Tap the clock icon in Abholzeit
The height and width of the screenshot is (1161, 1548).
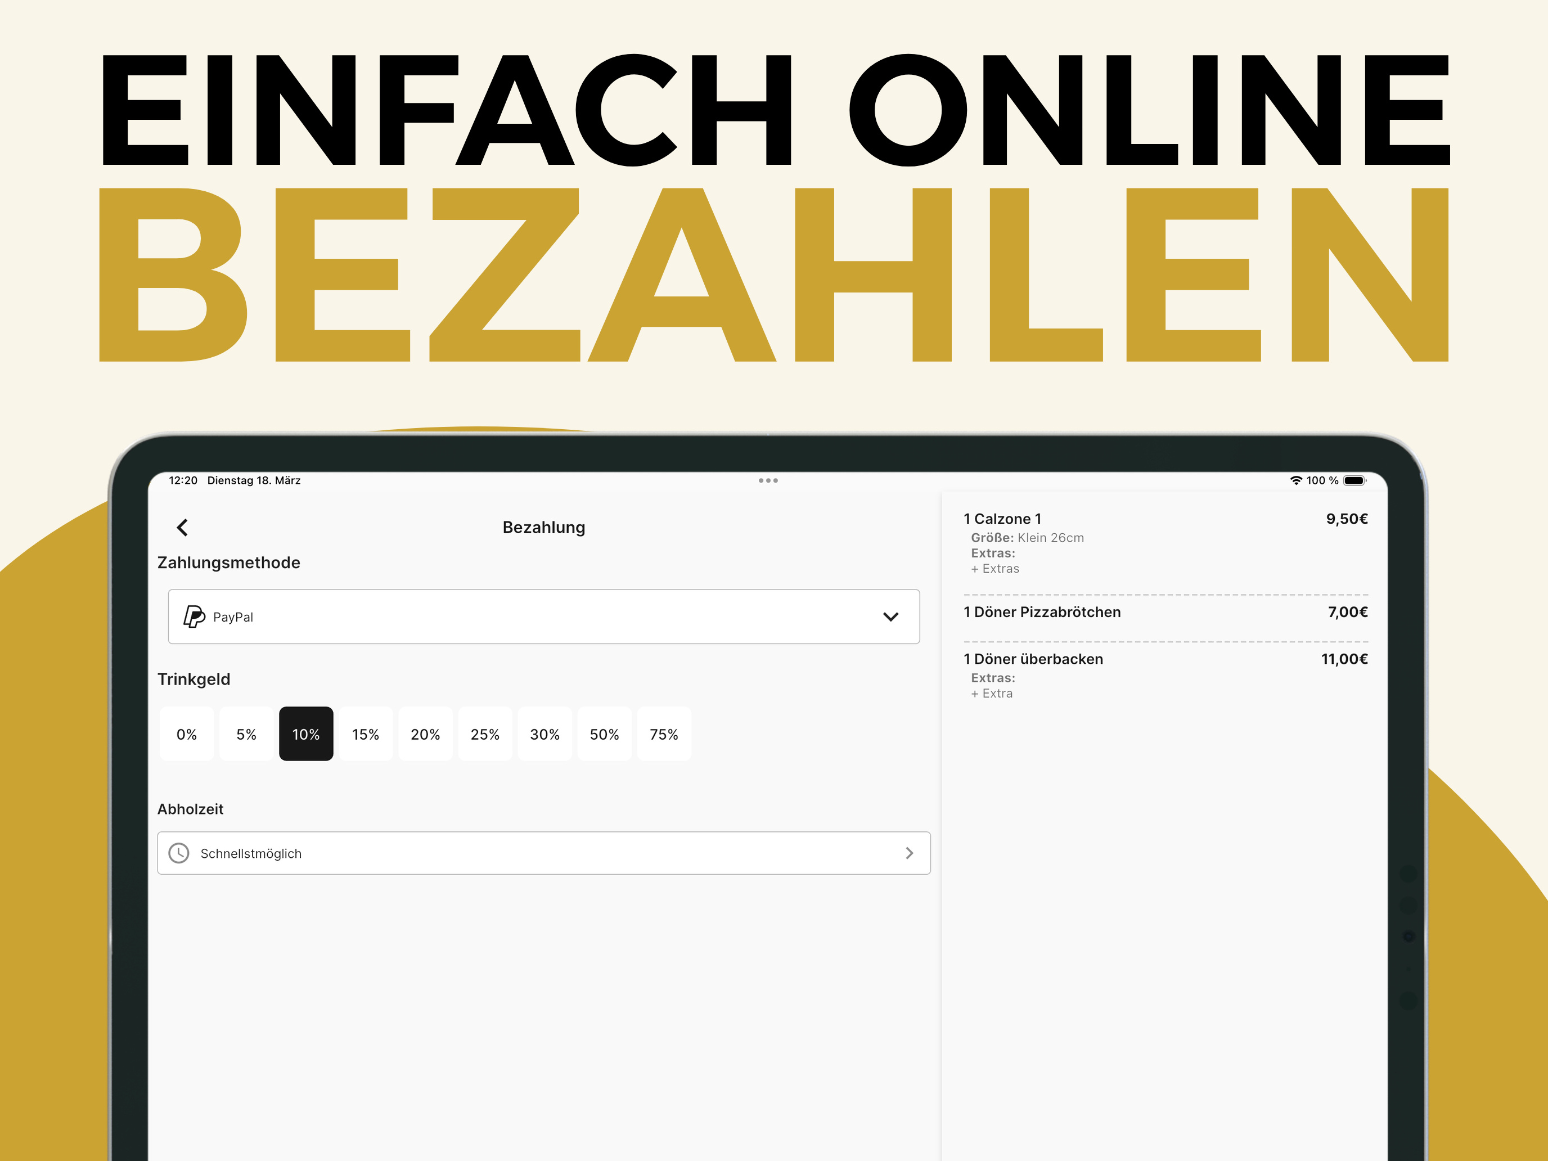click(179, 853)
